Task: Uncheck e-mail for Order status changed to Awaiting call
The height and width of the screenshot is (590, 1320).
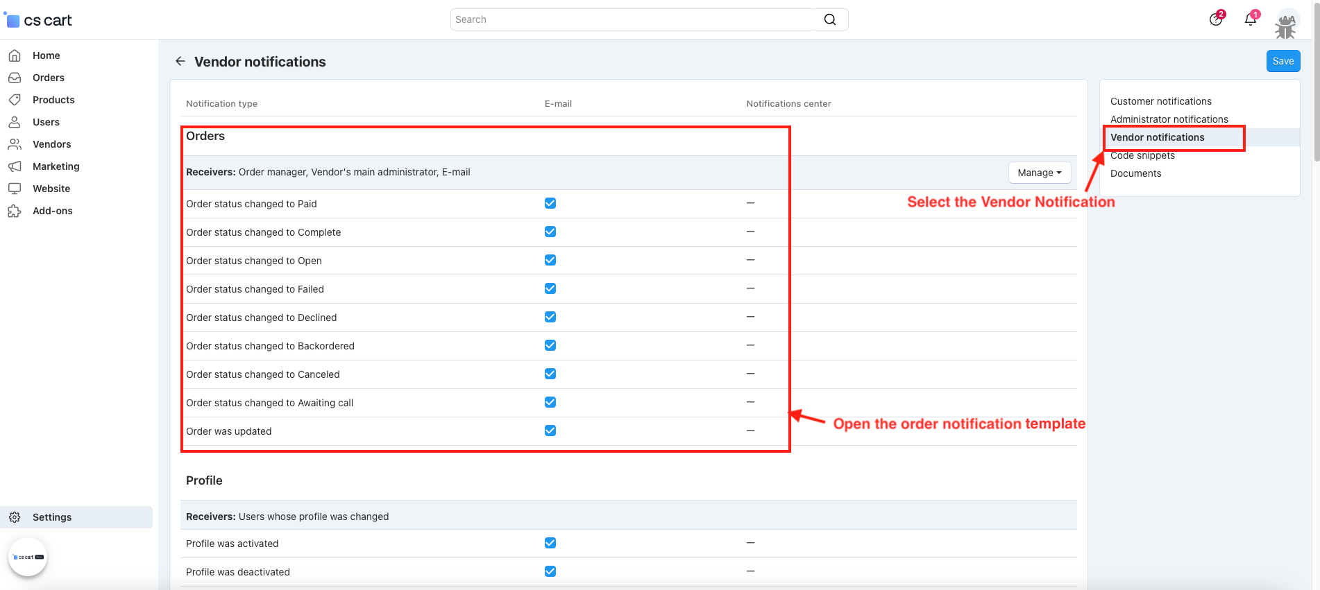Action: click(x=550, y=402)
